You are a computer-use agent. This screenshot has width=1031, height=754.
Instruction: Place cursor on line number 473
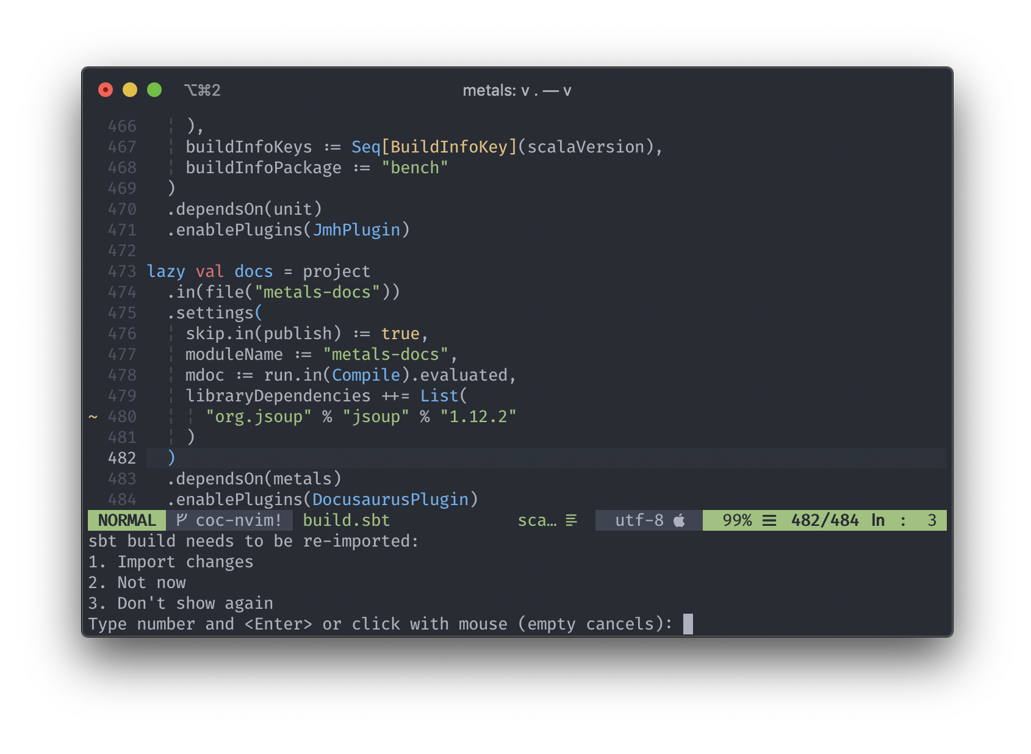point(122,271)
